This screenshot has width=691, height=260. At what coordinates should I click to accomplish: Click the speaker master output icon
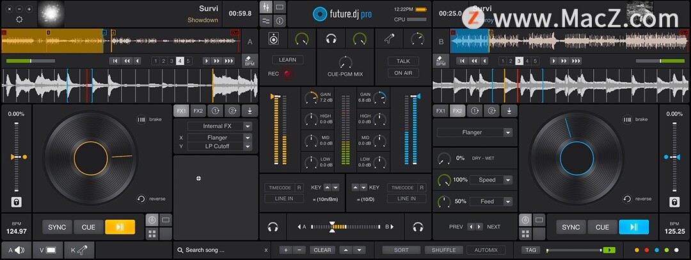(x=273, y=40)
